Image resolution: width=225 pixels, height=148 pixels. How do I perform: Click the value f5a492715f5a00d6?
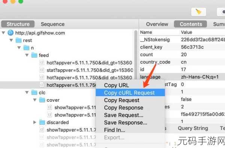pyautogui.click(x=203, y=114)
